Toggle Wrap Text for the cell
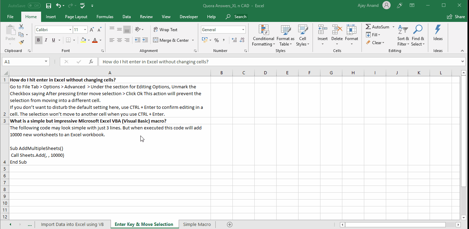The height and width of the screenshot is (229, 469). pyautogui.click(x=165, y=30)
